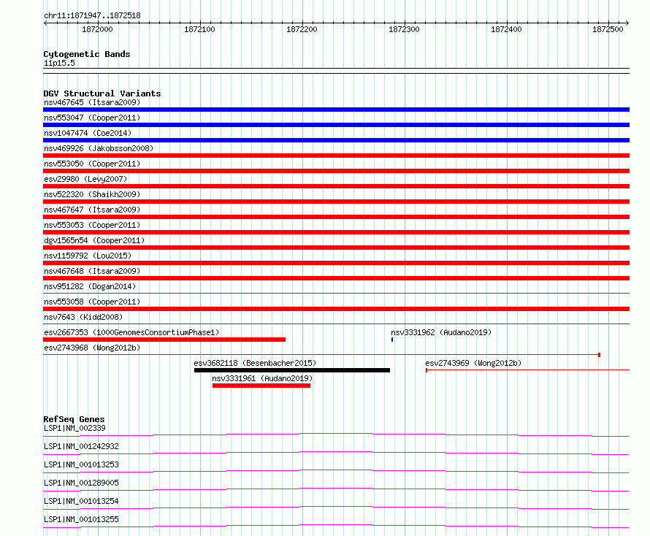The height and width of the screenshot is (536, 650).
Task: Open left-side variant esv2743968 (Wong2012b)
Action: click(92, 348)
